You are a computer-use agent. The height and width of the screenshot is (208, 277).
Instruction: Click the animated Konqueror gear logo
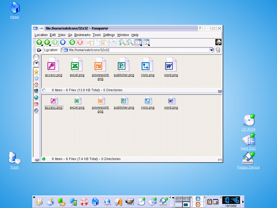(218, 42)
